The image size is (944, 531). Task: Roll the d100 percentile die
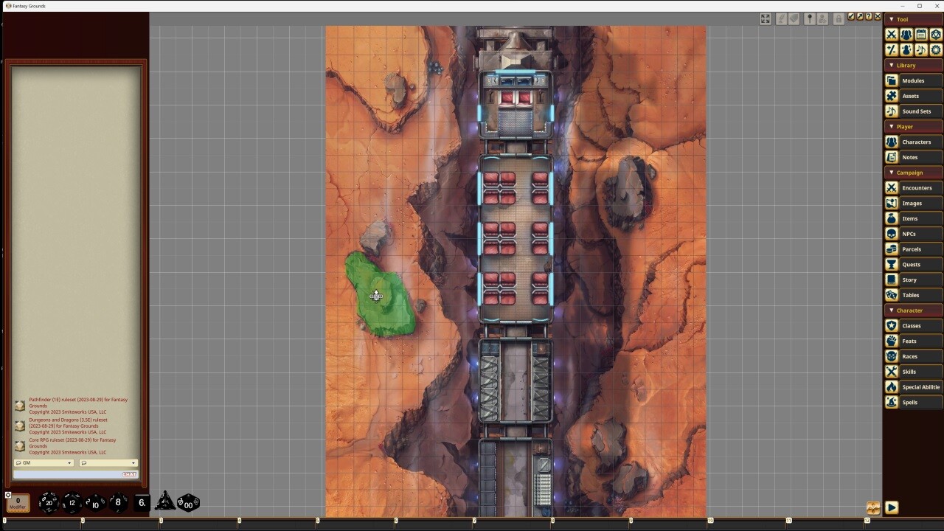(x=189, y=504)
